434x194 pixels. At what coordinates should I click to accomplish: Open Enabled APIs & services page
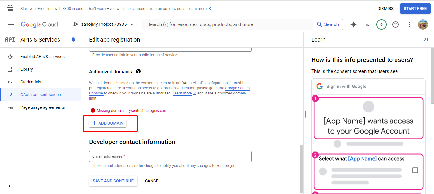pos(42,57)
